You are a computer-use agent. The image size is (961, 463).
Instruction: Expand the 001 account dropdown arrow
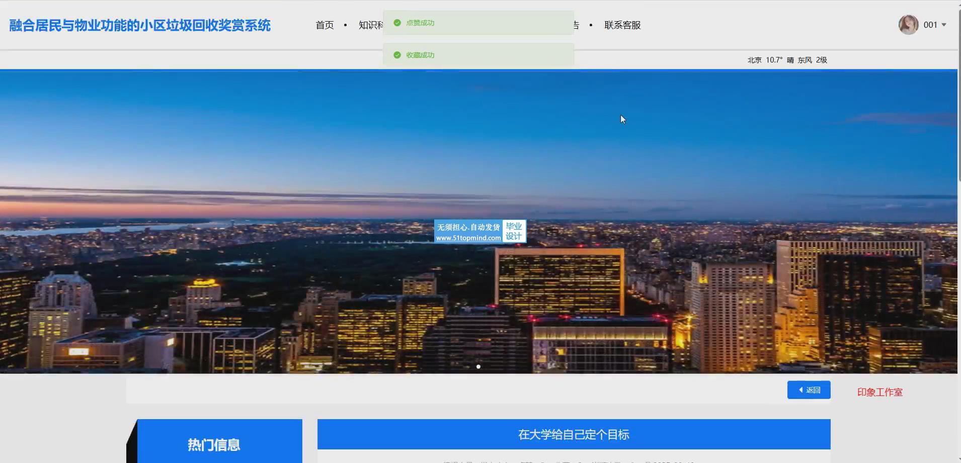click(x=944, y=25)
